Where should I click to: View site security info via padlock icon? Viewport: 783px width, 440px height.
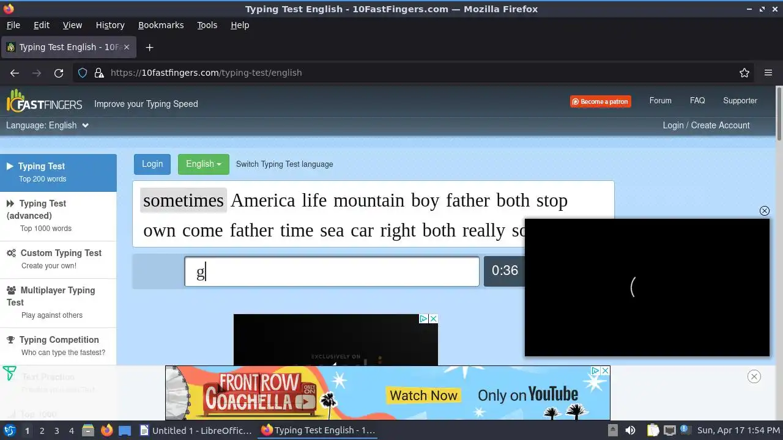tap(99, 73)
